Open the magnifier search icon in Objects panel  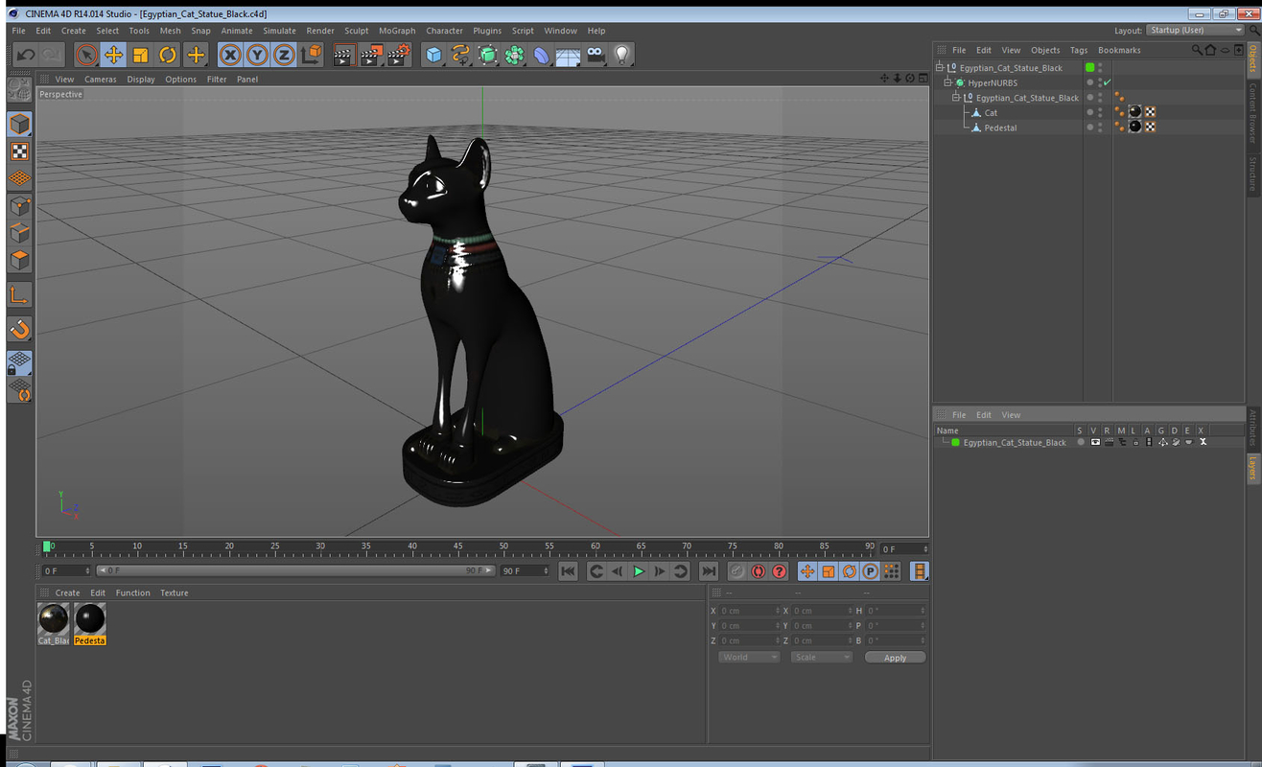pos(1198,49)
